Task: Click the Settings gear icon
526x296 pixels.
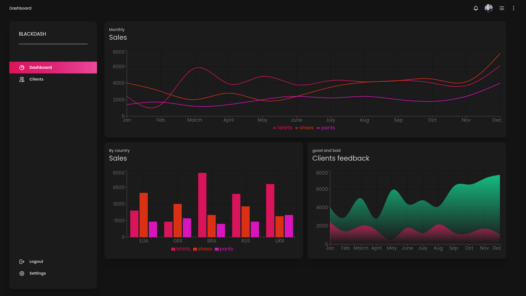Action: point(22,273)
